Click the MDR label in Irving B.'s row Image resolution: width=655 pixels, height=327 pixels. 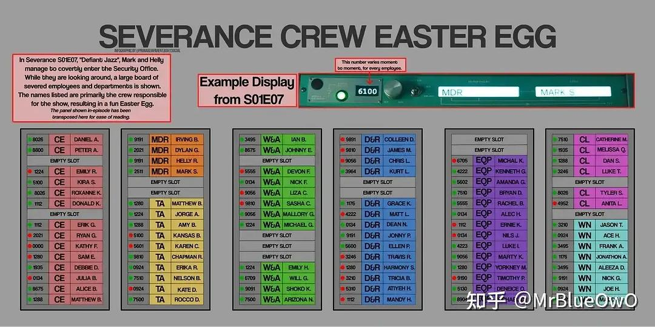point(160,139)
